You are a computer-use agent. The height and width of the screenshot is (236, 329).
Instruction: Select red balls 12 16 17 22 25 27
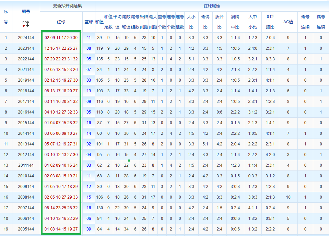point(61,48)
